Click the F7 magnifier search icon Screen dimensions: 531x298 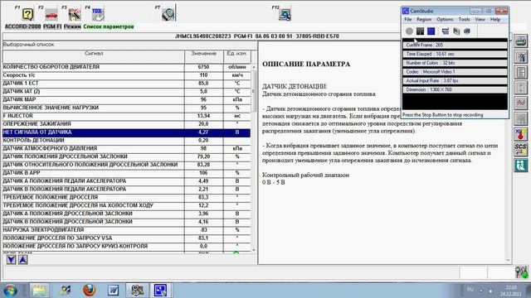(168, 14)
